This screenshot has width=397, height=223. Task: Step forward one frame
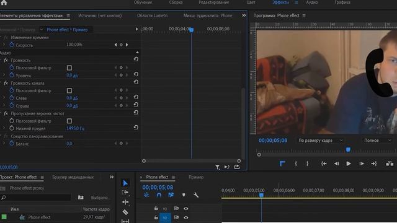tap(362, 164)
